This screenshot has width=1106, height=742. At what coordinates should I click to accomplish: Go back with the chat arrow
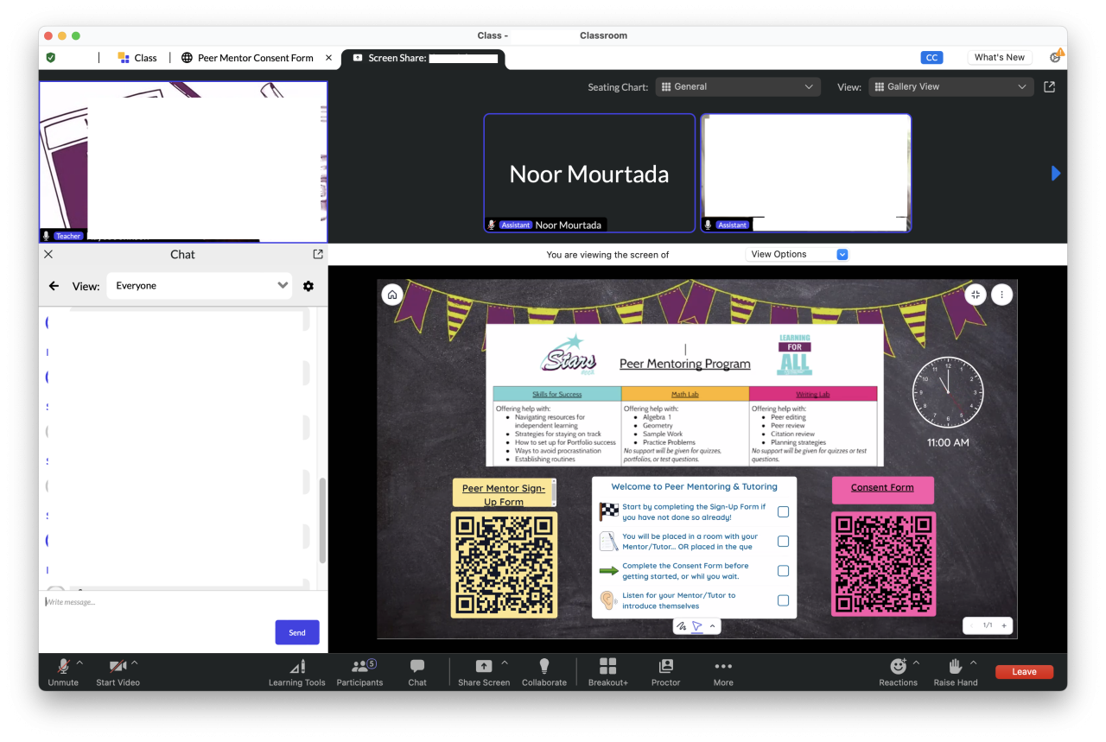[x=54, y=286]
